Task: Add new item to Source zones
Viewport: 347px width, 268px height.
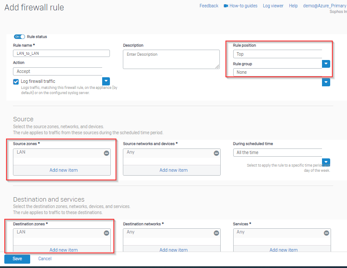Action: [63, 170]
